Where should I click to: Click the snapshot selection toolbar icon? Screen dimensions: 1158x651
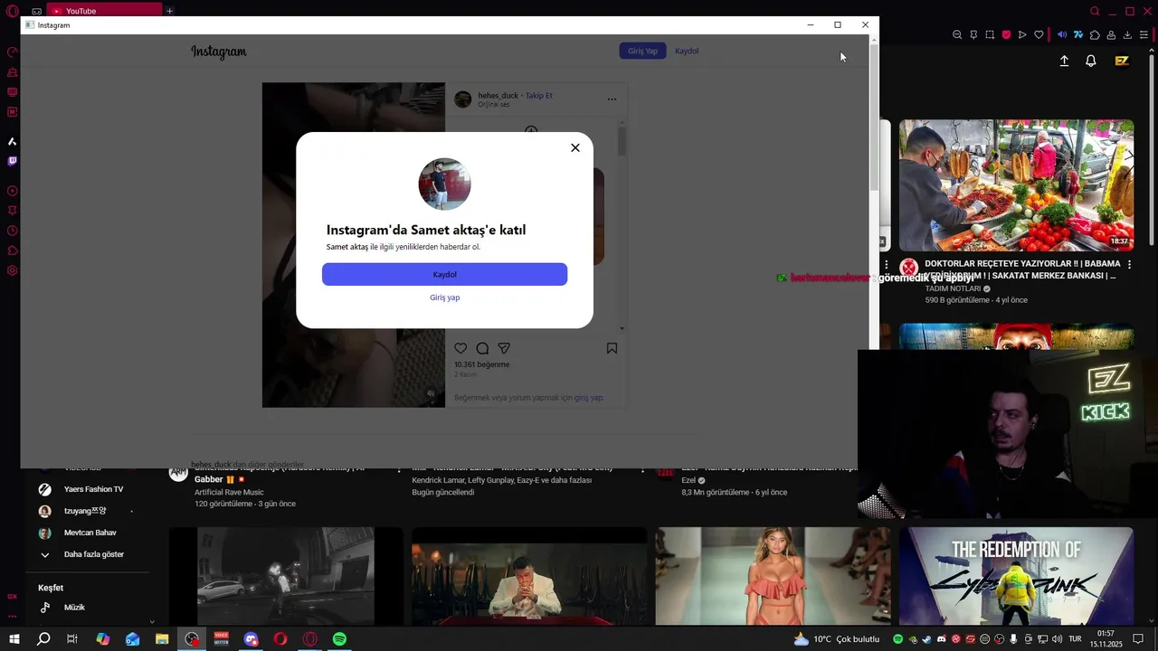point(990,35)
